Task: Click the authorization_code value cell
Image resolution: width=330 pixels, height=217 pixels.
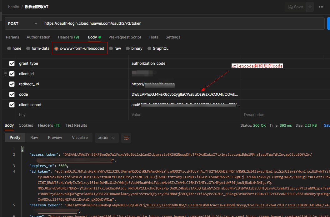Action: coord(185,63)
